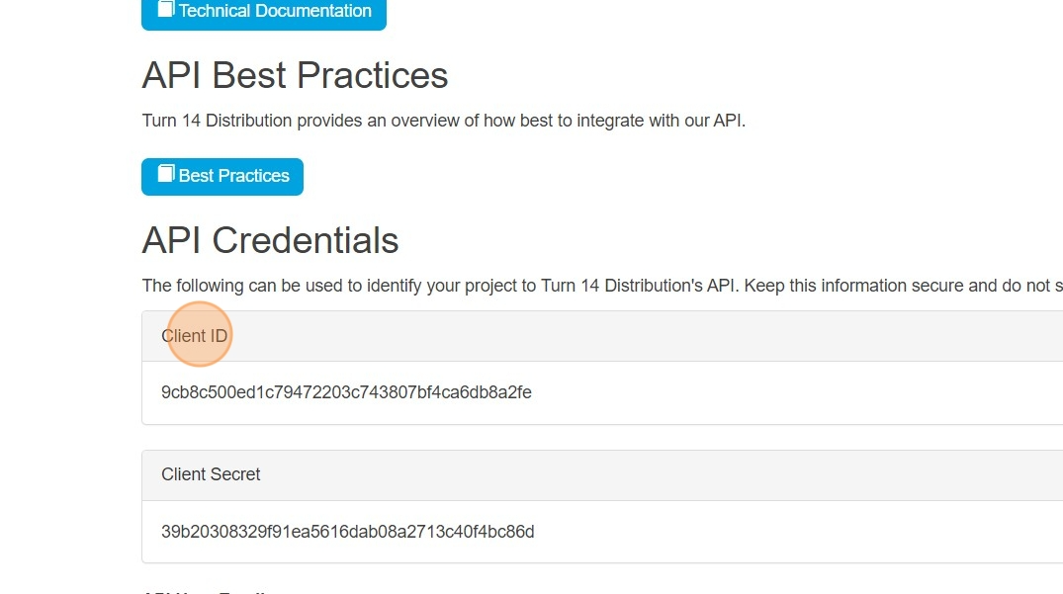Click book icon in Technical Documentation button
The width and height of the screenshot is (1063, 594).
pos(166,9)
